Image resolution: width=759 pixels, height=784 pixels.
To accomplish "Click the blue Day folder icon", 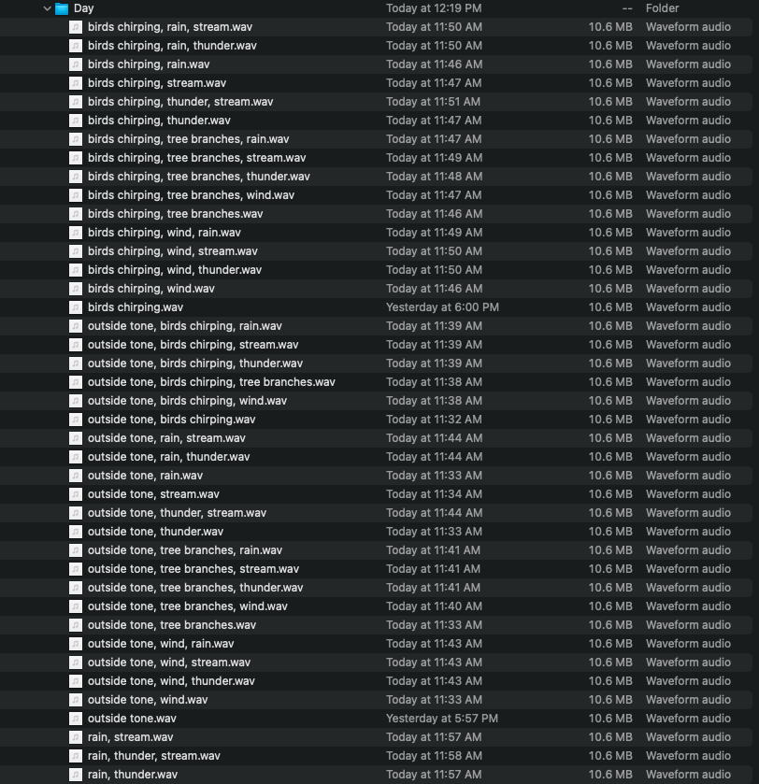I will 62,8.
